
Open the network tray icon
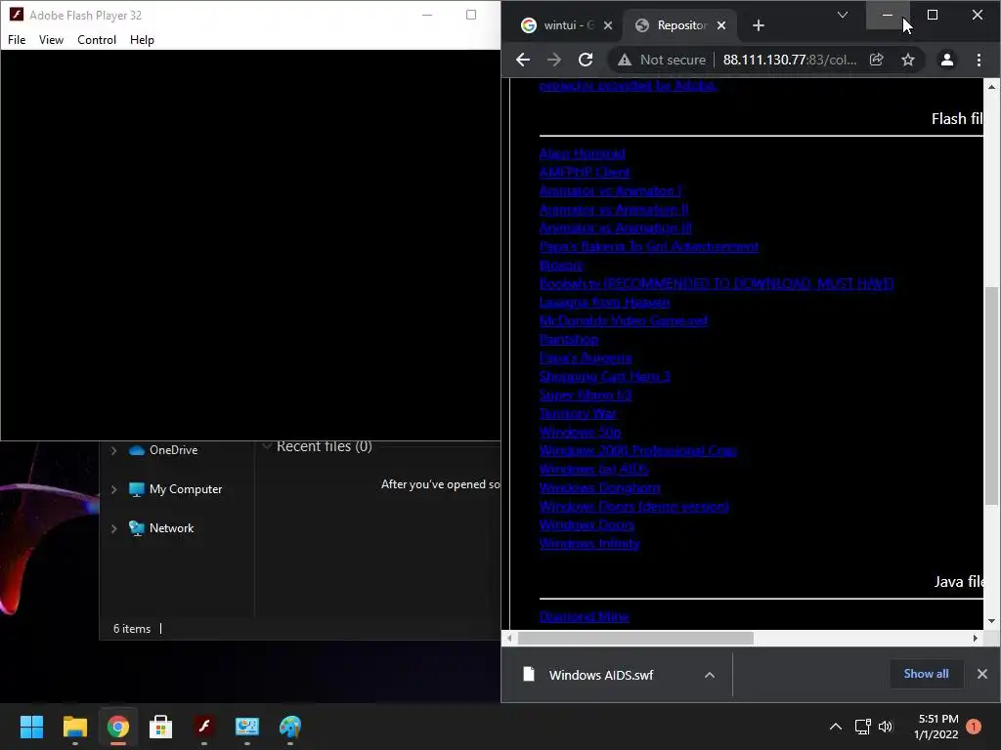(862, 727)
